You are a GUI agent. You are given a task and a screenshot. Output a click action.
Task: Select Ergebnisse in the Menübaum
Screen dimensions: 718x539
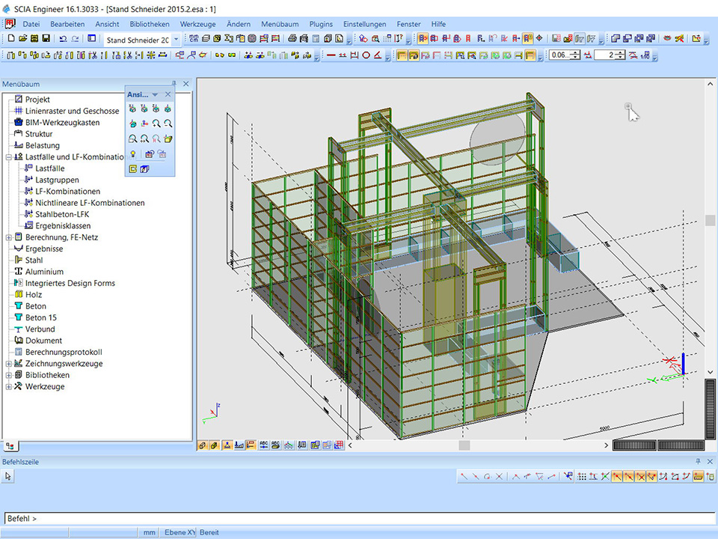click(x=44, y=249)
